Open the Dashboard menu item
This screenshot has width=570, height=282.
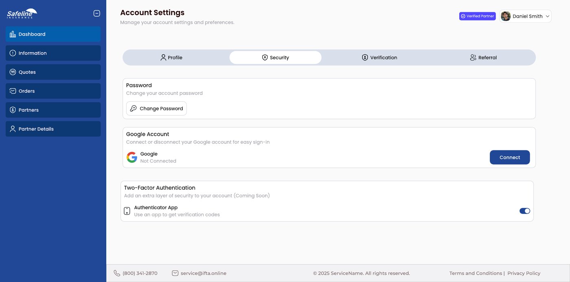[x=53, y=34]
